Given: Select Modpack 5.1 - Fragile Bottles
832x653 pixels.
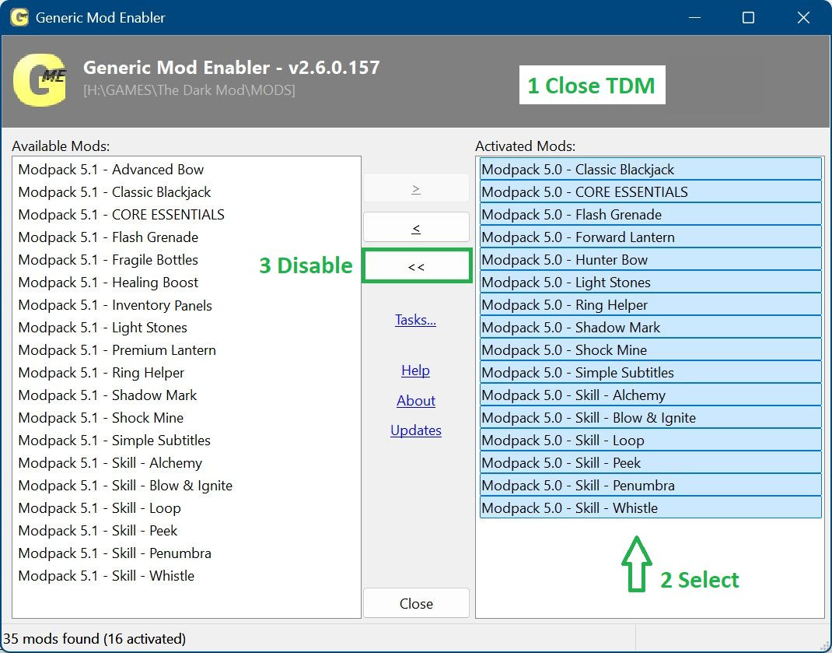Looking at the screenshot, I should (x=187, y=260).
